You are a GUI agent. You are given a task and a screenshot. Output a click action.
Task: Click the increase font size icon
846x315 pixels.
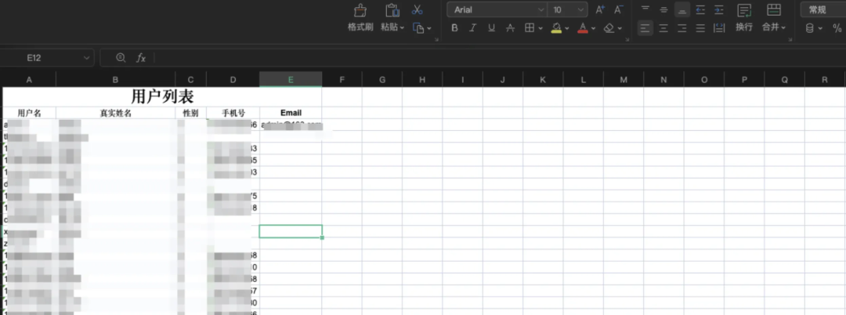click(600, 10)
